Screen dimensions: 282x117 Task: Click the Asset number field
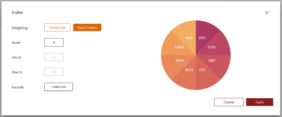(54, 42)
